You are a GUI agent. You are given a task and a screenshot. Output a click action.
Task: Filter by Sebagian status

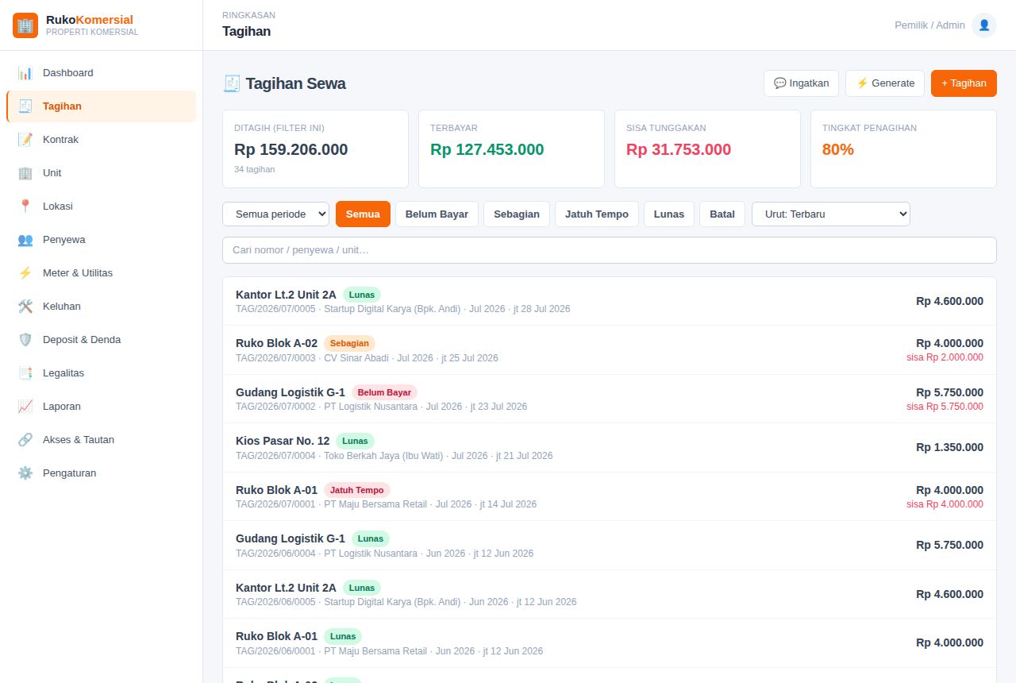517,214
